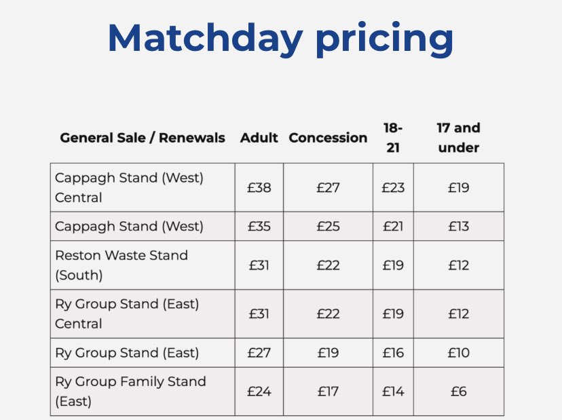Select Reston Waste Stand (South) row label
562x420 pixels.
[121, 265]
